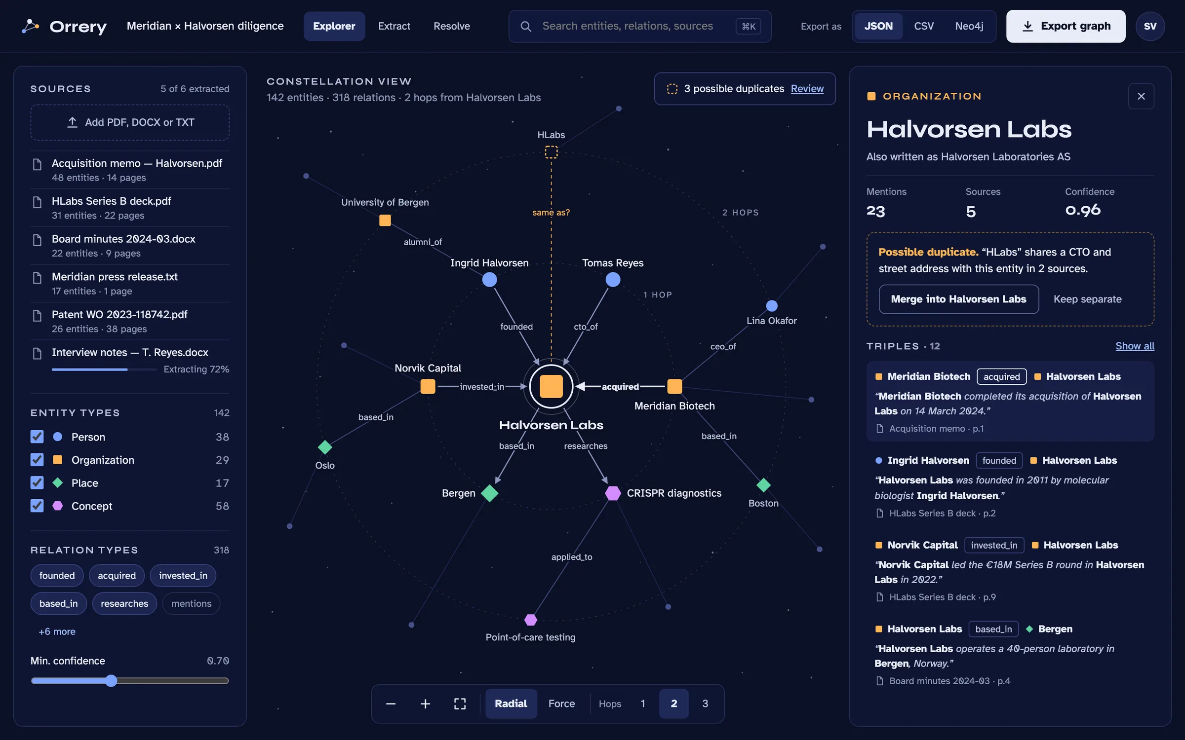This screenshot has width=1185, height=740.
Task: Select the Oslo place node
Action: click(325, 447)
